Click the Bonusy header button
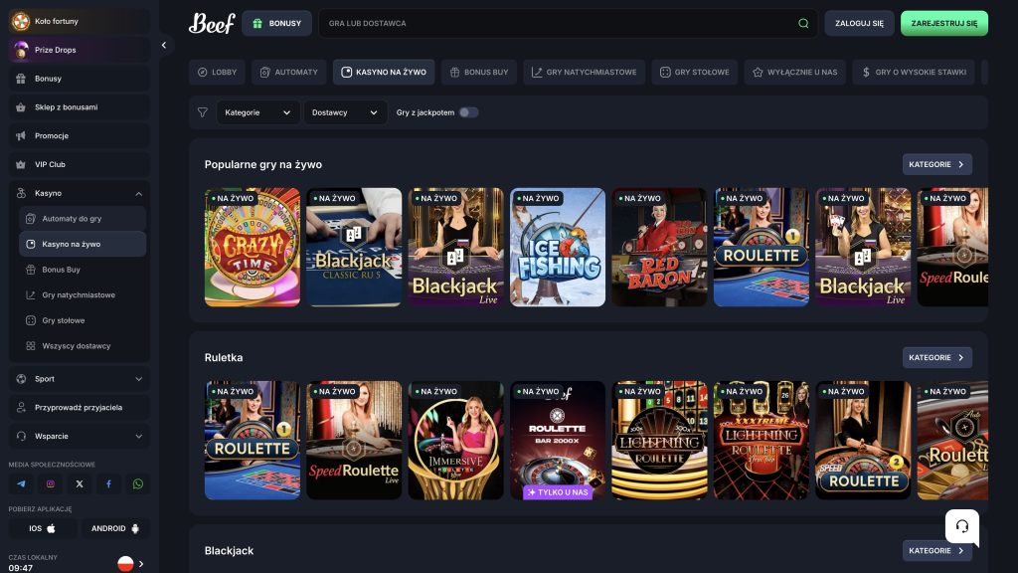Image resolution: width=1018 pixels, height=573 pixels. [x=276, y=24]
